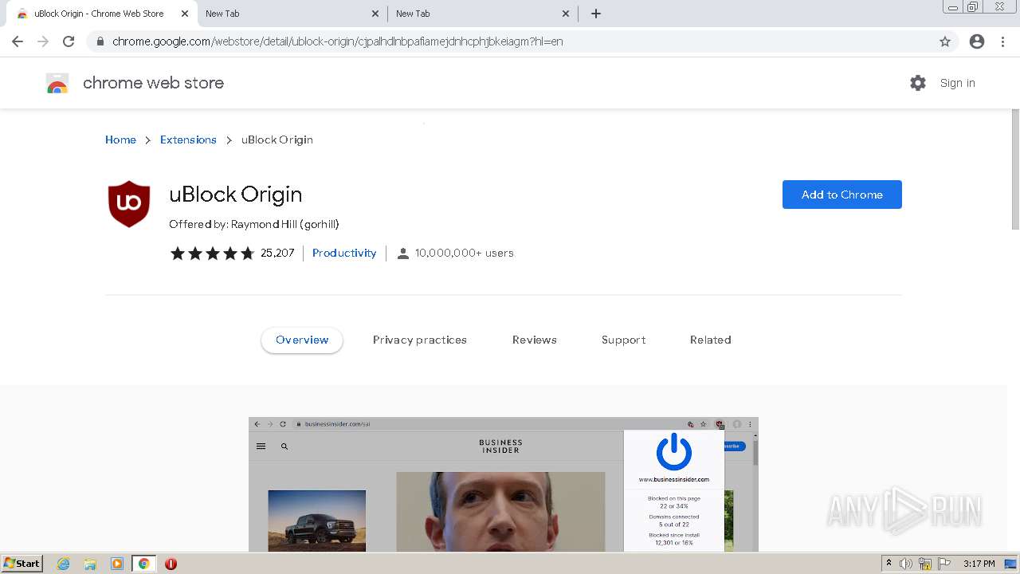Screen dimensions: 1020x574
Task: Click the Chrome taskbar icon
Action: click(144, 564)
